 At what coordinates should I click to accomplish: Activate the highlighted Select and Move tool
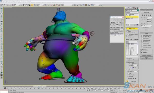(x=32, y=5)
